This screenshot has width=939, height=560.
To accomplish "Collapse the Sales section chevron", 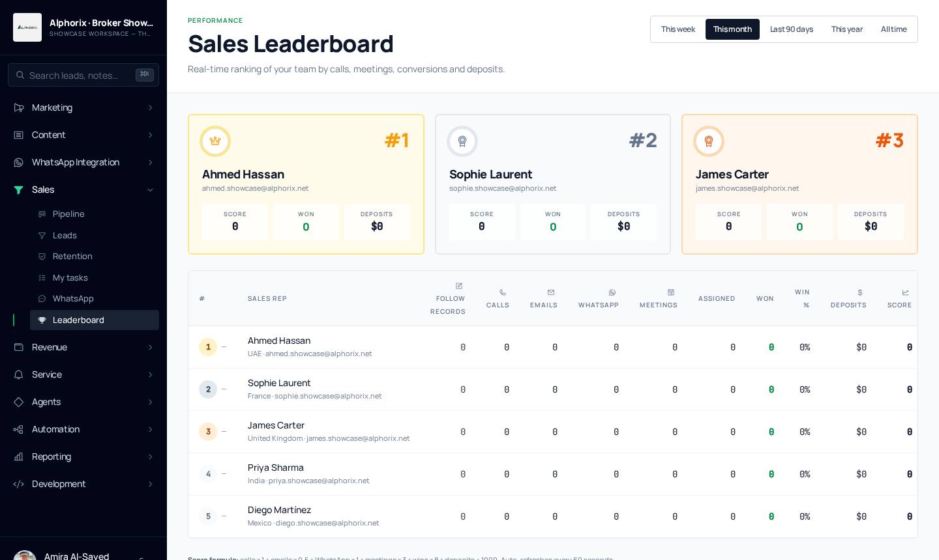I will (x=151, y=189).
